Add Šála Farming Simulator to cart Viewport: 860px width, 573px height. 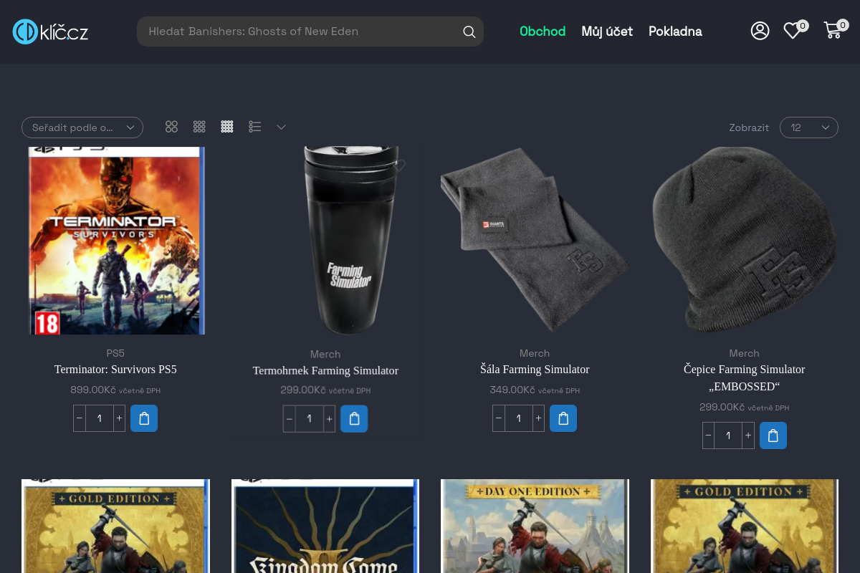pos(563,418)
